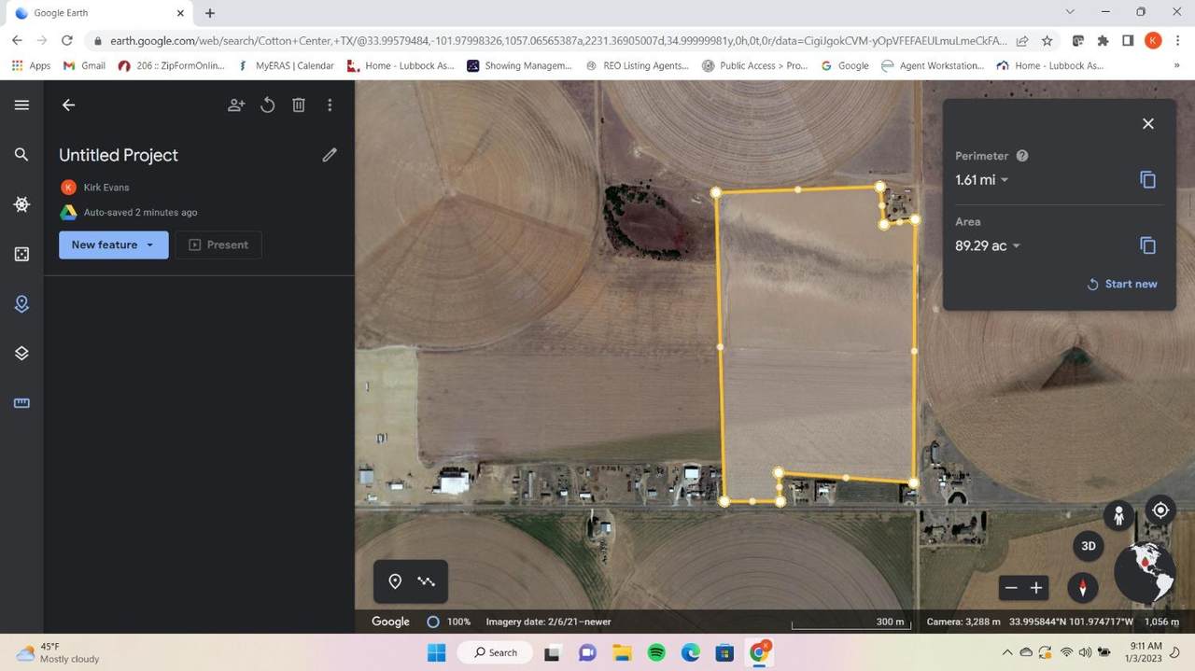The width and height of the screenshot is (1195, 671).
Task: Click Start new measurement
Action: (x=1122, y=284)
